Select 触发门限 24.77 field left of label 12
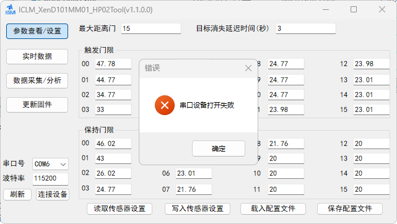The image size is (397, 224). tap(286, 64)
